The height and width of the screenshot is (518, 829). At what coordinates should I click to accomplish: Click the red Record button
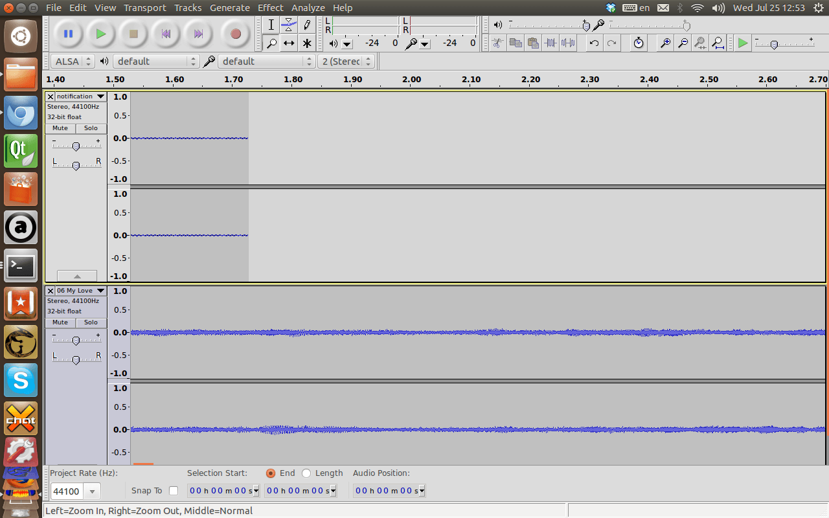point(236,34)
